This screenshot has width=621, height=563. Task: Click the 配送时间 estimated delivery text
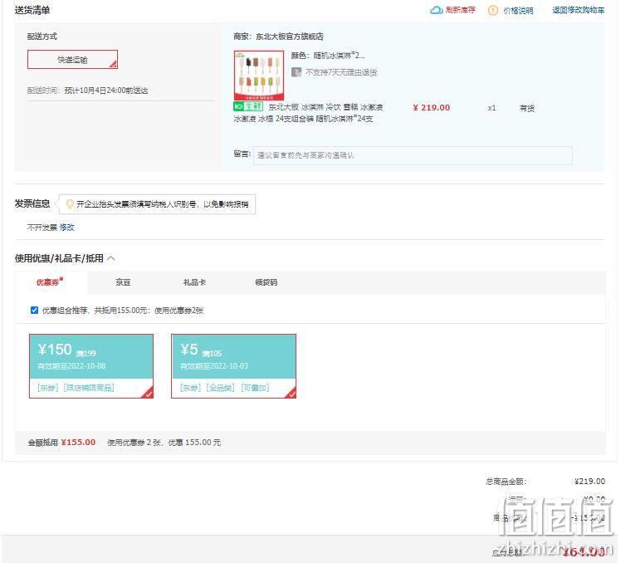point(87,91)
